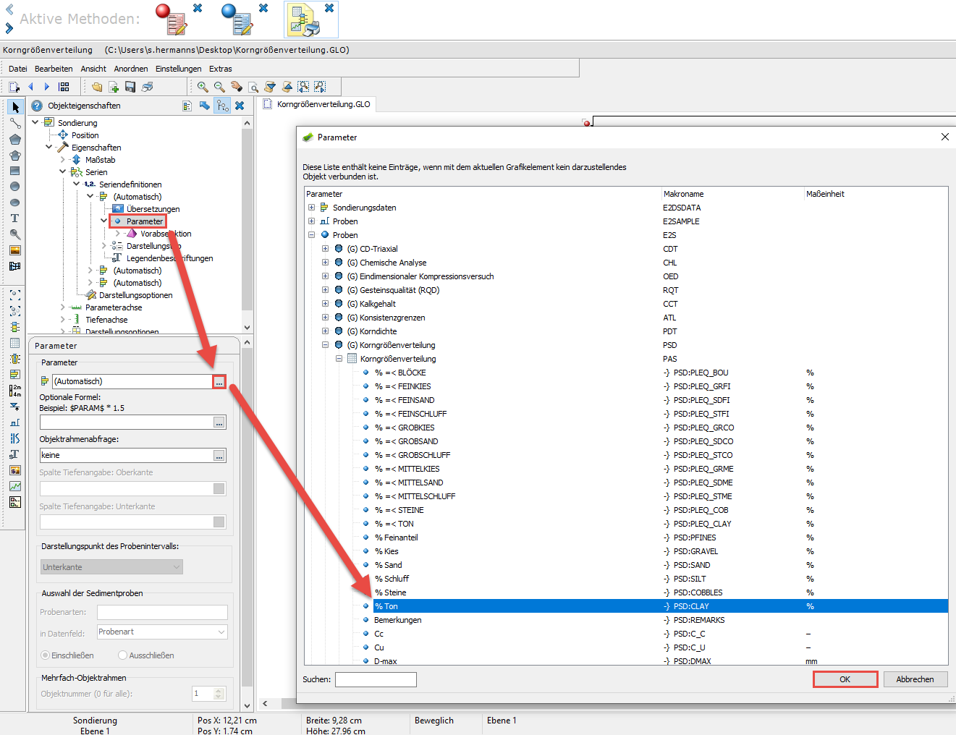Screen dimensions: 956x735
Task: Expand the (G) Kalkgehalt node
Action: coord(326,304)
